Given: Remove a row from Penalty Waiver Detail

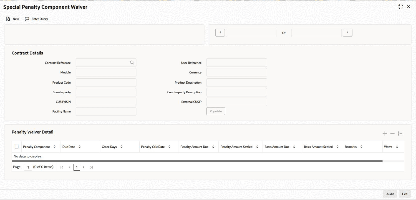Looking at the screenshot, I should (x=392, y=134).
